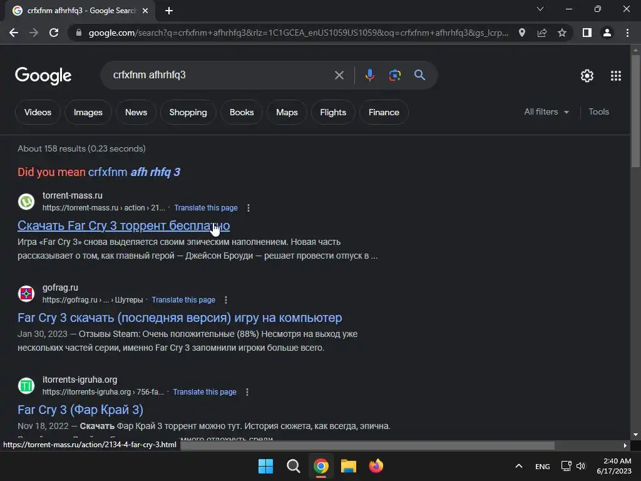Open more options for torrent-mass.ru result
The width and height of the screenshot is (641, 481).
(248, 208)
